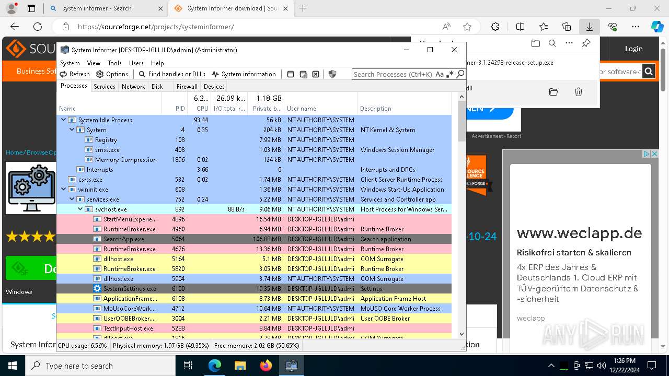Viewport: 669px width, 376px height.
Task: Toggle Edge split screen icon
Action: pyautogui.click(x=520, y=27)
